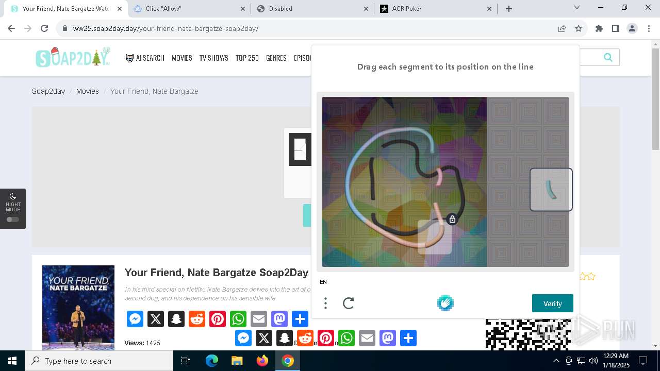Open the tab search dropdown arrow
The width and height of the screenshot is (660, 371).
click(x=577, y=8)
